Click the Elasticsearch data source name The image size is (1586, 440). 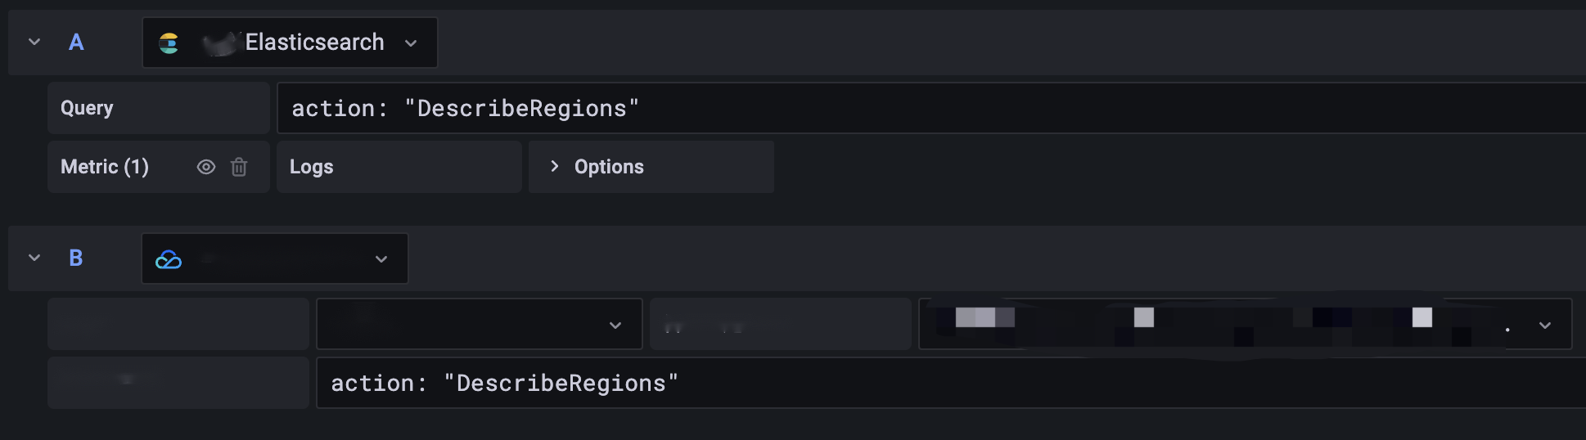coord(314,43)
